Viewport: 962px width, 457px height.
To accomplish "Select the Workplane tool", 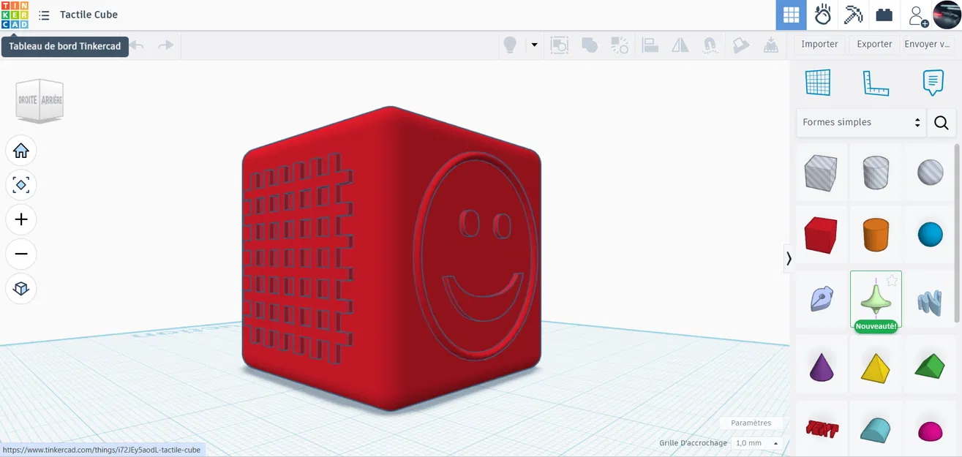I will (x=817, y=83).
